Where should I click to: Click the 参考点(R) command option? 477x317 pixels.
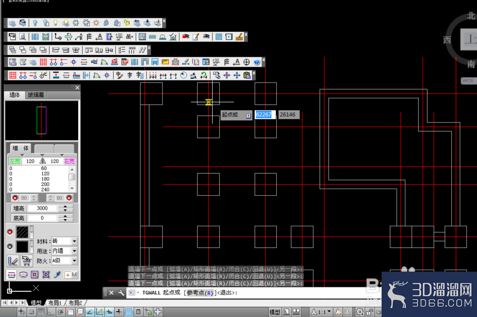(x=200, y=293)
